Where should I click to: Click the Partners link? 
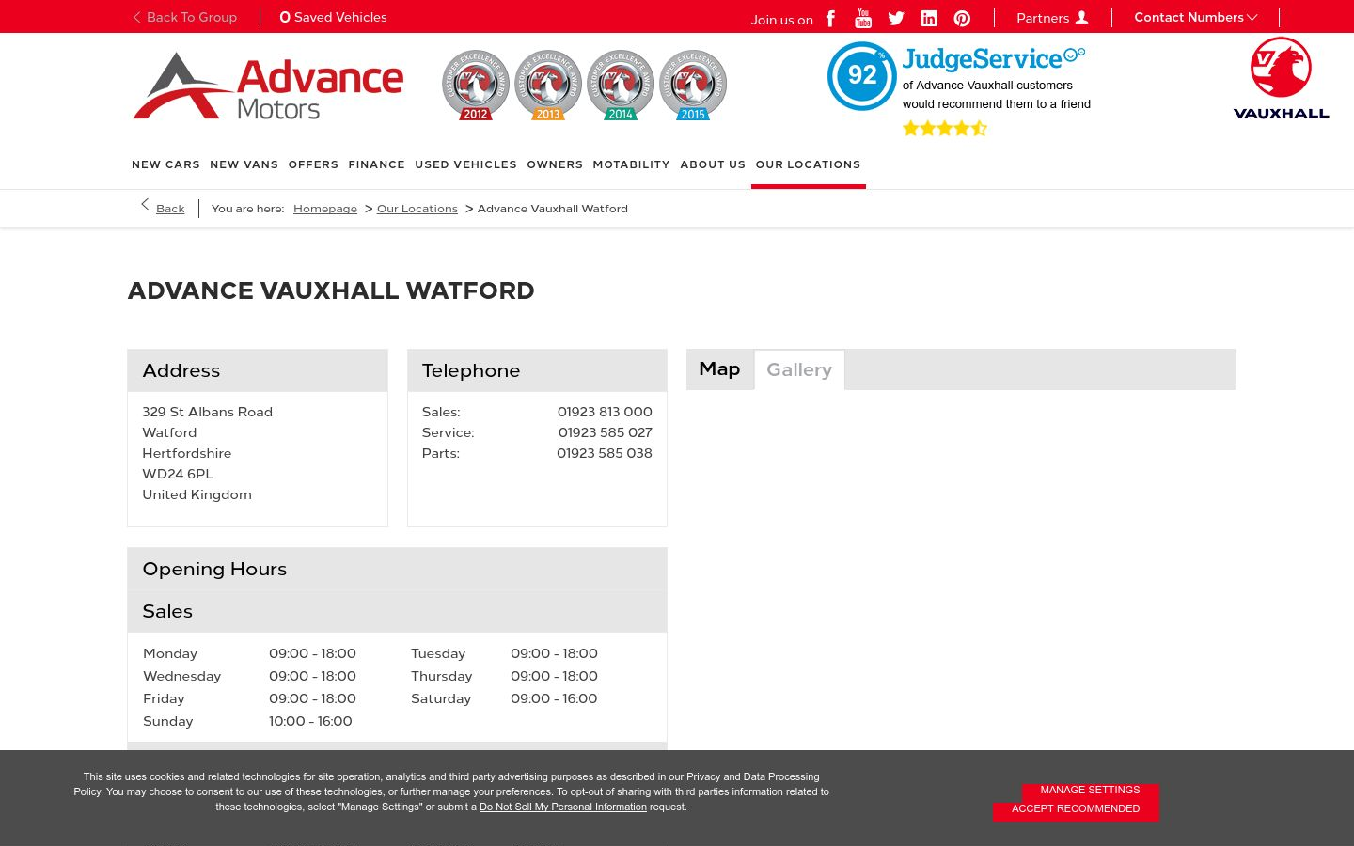click(1043, 18)
